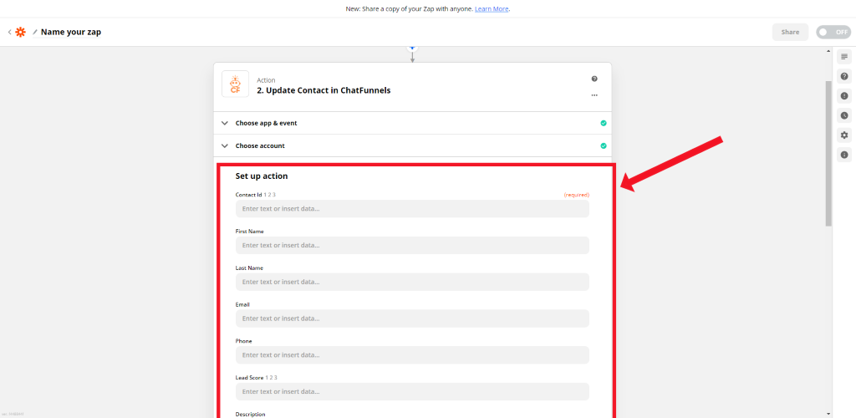Open the sidebar notes outline icon
Image resolution: width=856 pixels, height=418 pixels.
844,57
